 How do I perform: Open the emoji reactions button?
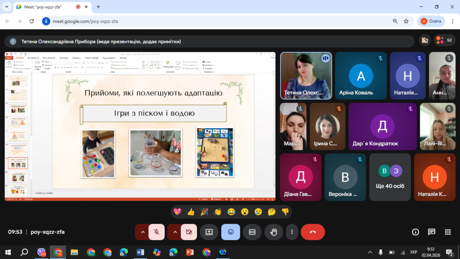pos(230,232)
